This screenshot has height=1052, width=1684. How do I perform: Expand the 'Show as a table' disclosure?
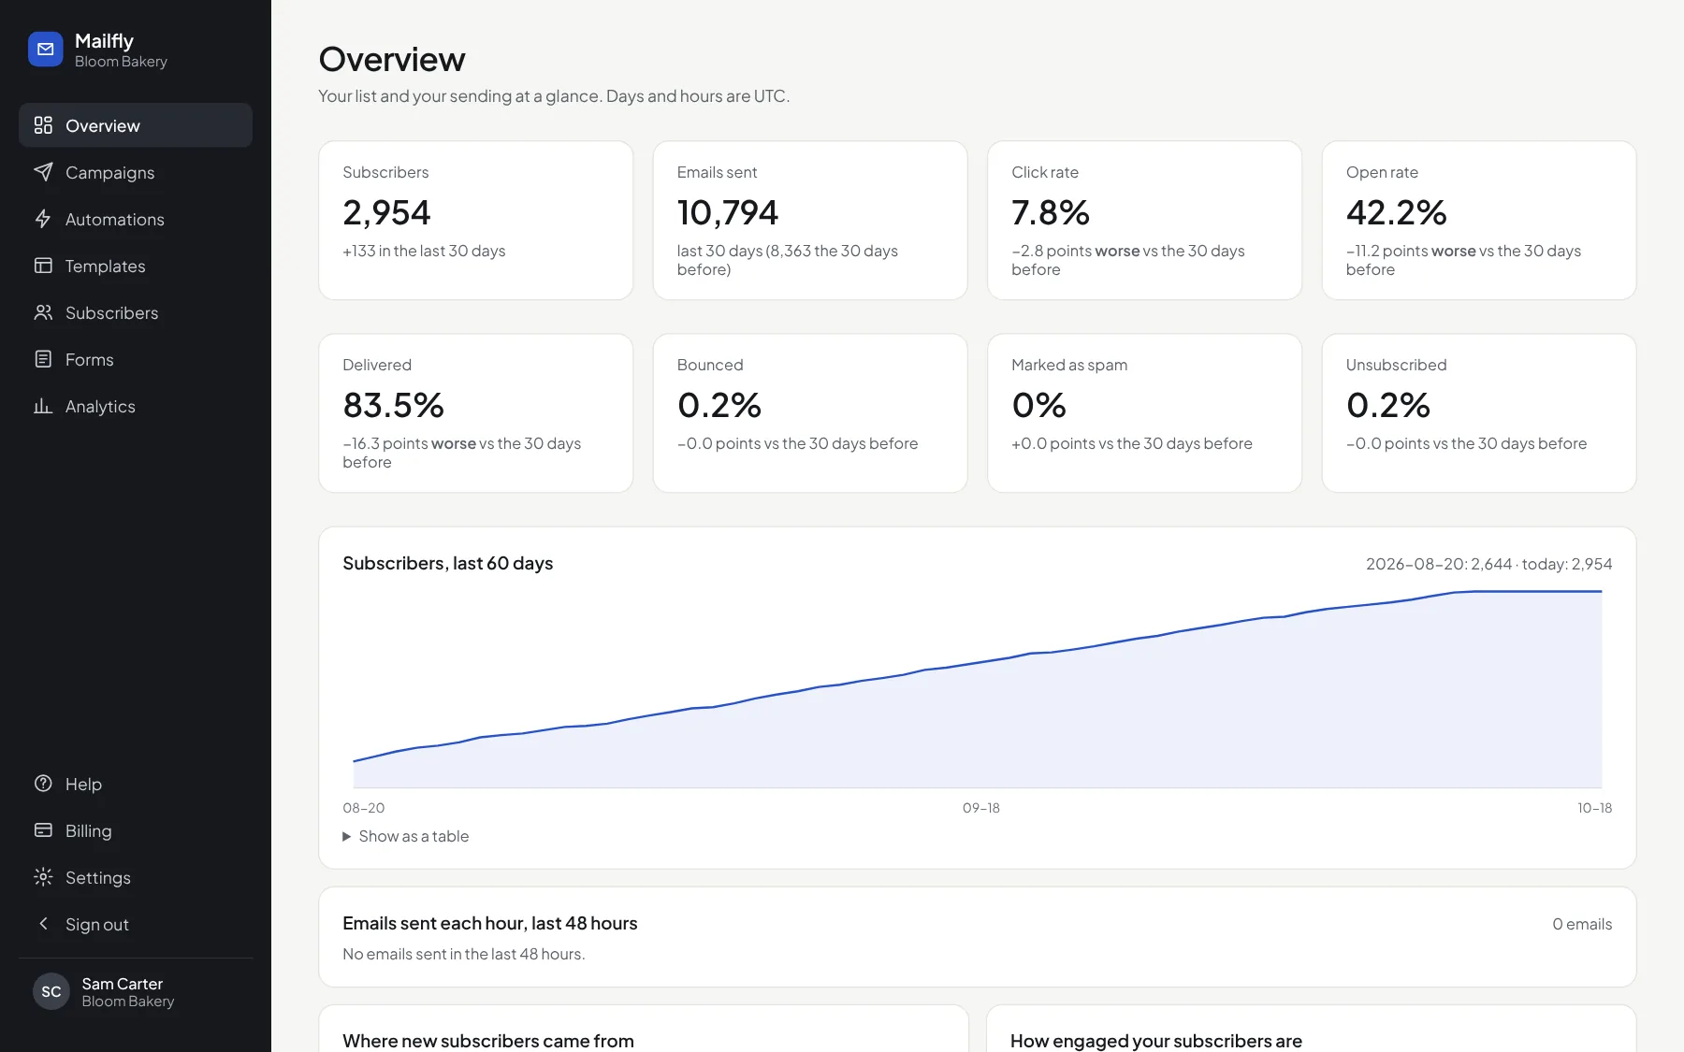pos(406,836)
